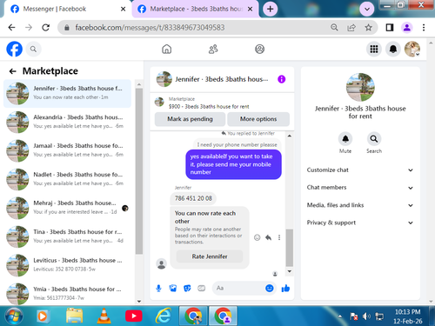Viewport: 435px width, 326px height.
Task: Open the account profile picture menu
Action: click(x=412, y=49)
